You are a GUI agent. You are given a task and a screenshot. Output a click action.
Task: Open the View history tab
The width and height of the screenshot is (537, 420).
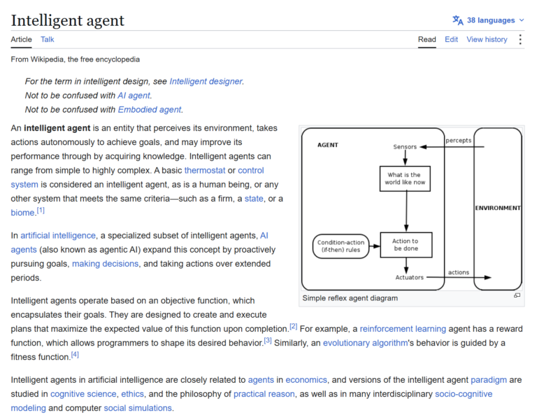487,39
